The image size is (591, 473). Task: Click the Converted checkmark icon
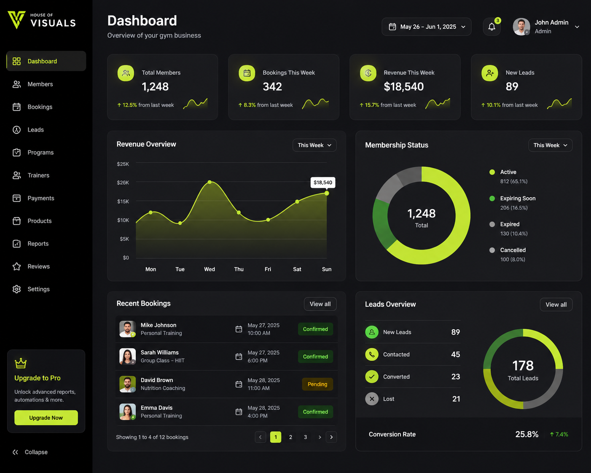(x=372, y=376)
